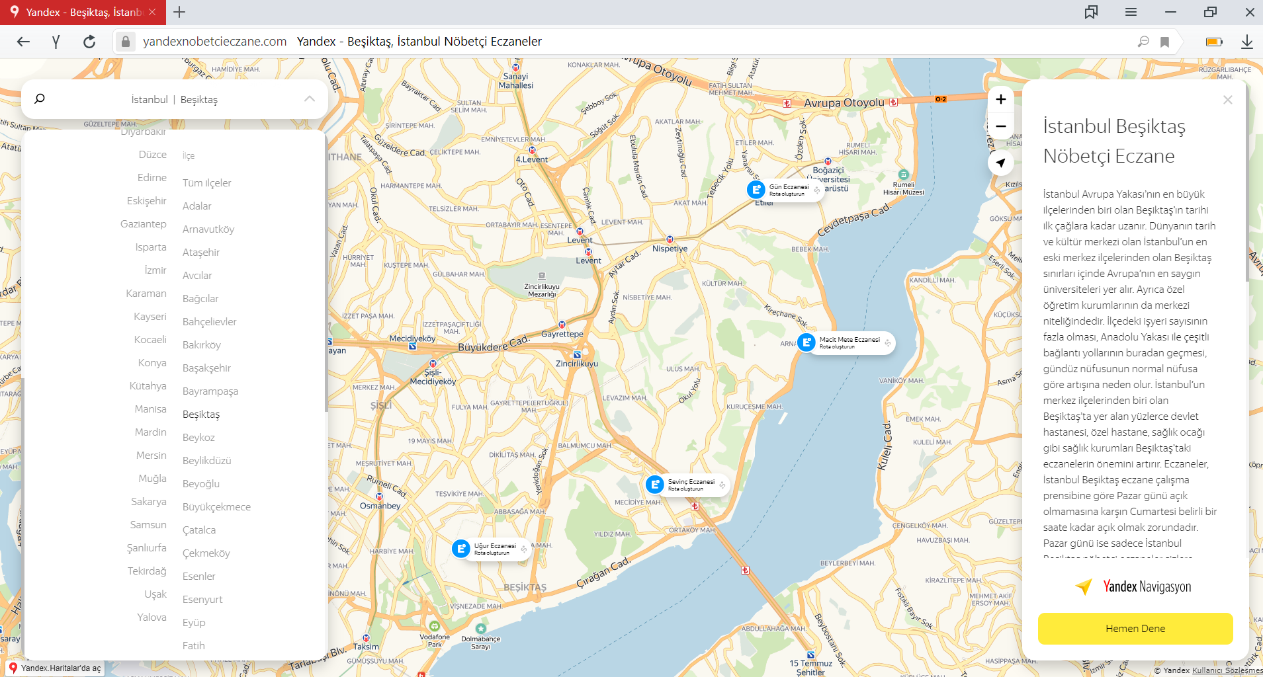Viewport: 1263px width, 677px height.
Task: Open the Gün Eczanesi pharmacy marker
Action: (x=756, y=190)
